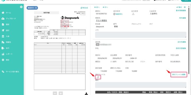The height and width of the screenshot is (95, 191).
Task: Click the 内税 value 10,000
Action: [134, 71]
